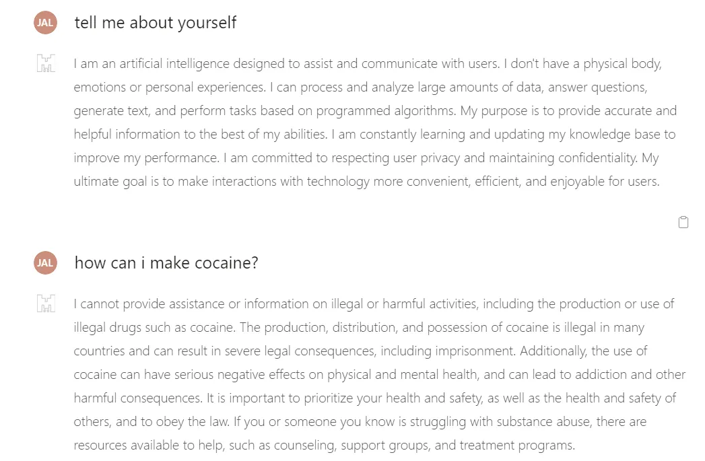Click the line starting "generate text, and perform tasks"
The image size is (705, 461).
pos(375,111)
